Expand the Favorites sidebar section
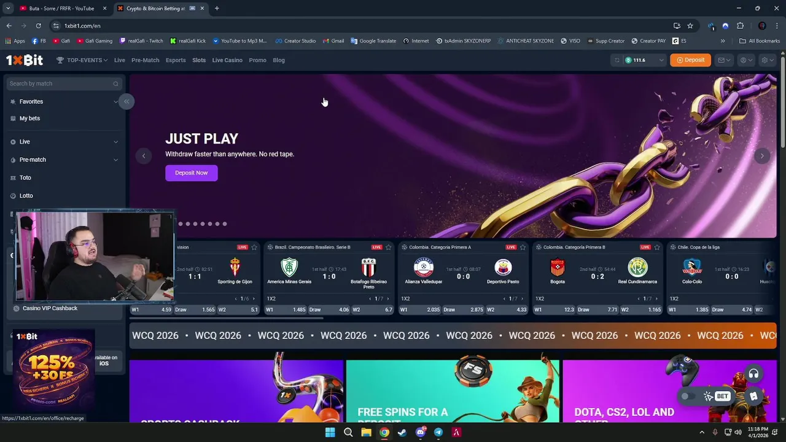 [115, 102]
